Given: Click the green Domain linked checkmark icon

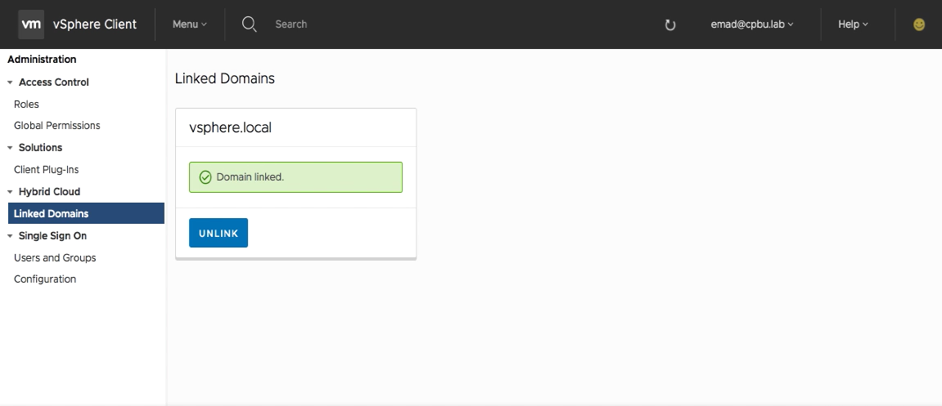Looking at the screenshot, I should pos(205,177).
